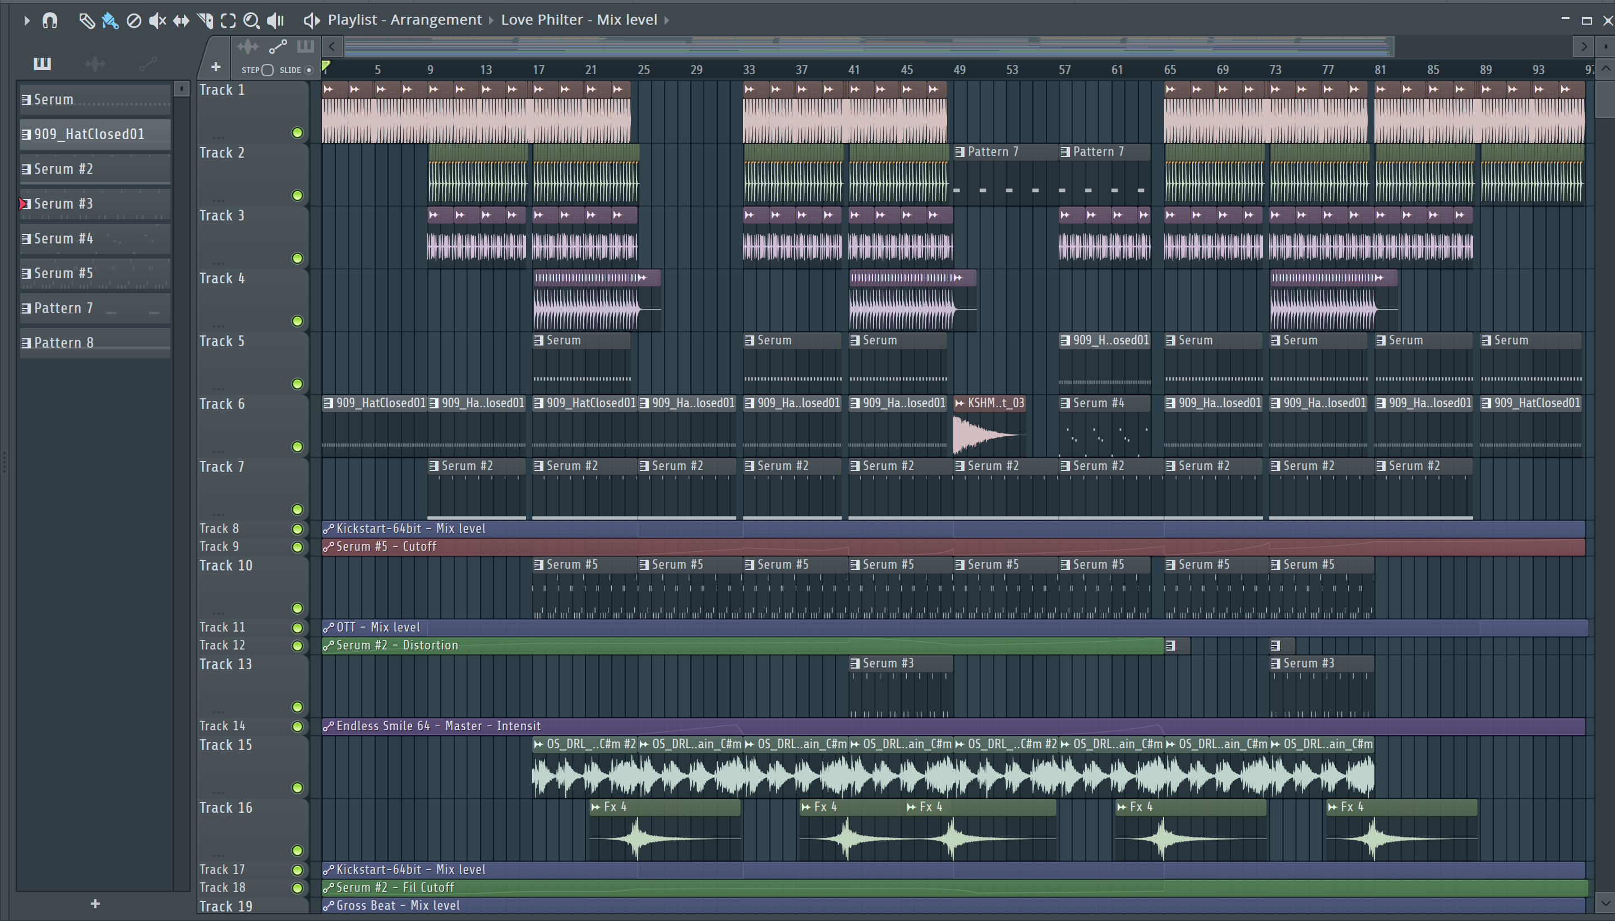Click bar 33 on the timeline ruler

point(749,70)
